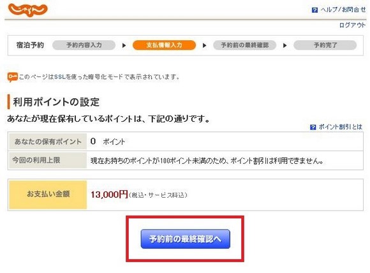The width and height of the screenshot is (370, 273).
Task: Click the ログアウト link
Action: (352, 25)
